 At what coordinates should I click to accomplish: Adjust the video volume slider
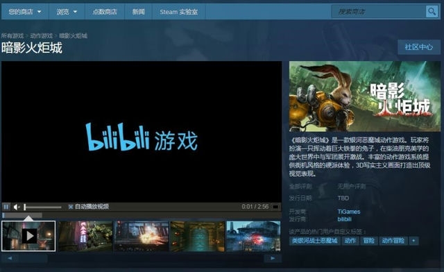42,207
